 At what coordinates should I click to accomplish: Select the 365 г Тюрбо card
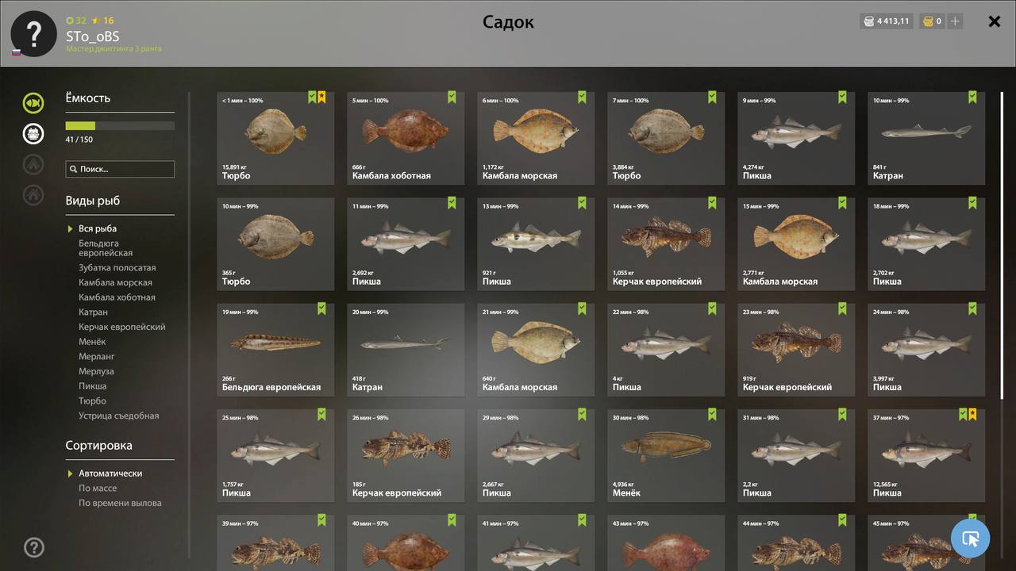[x=275, y=243]
